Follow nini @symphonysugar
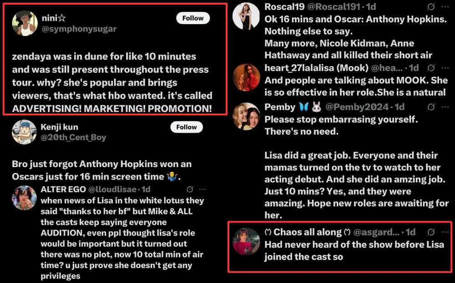This screenshot has width=455, height=283. coord(192,18)
